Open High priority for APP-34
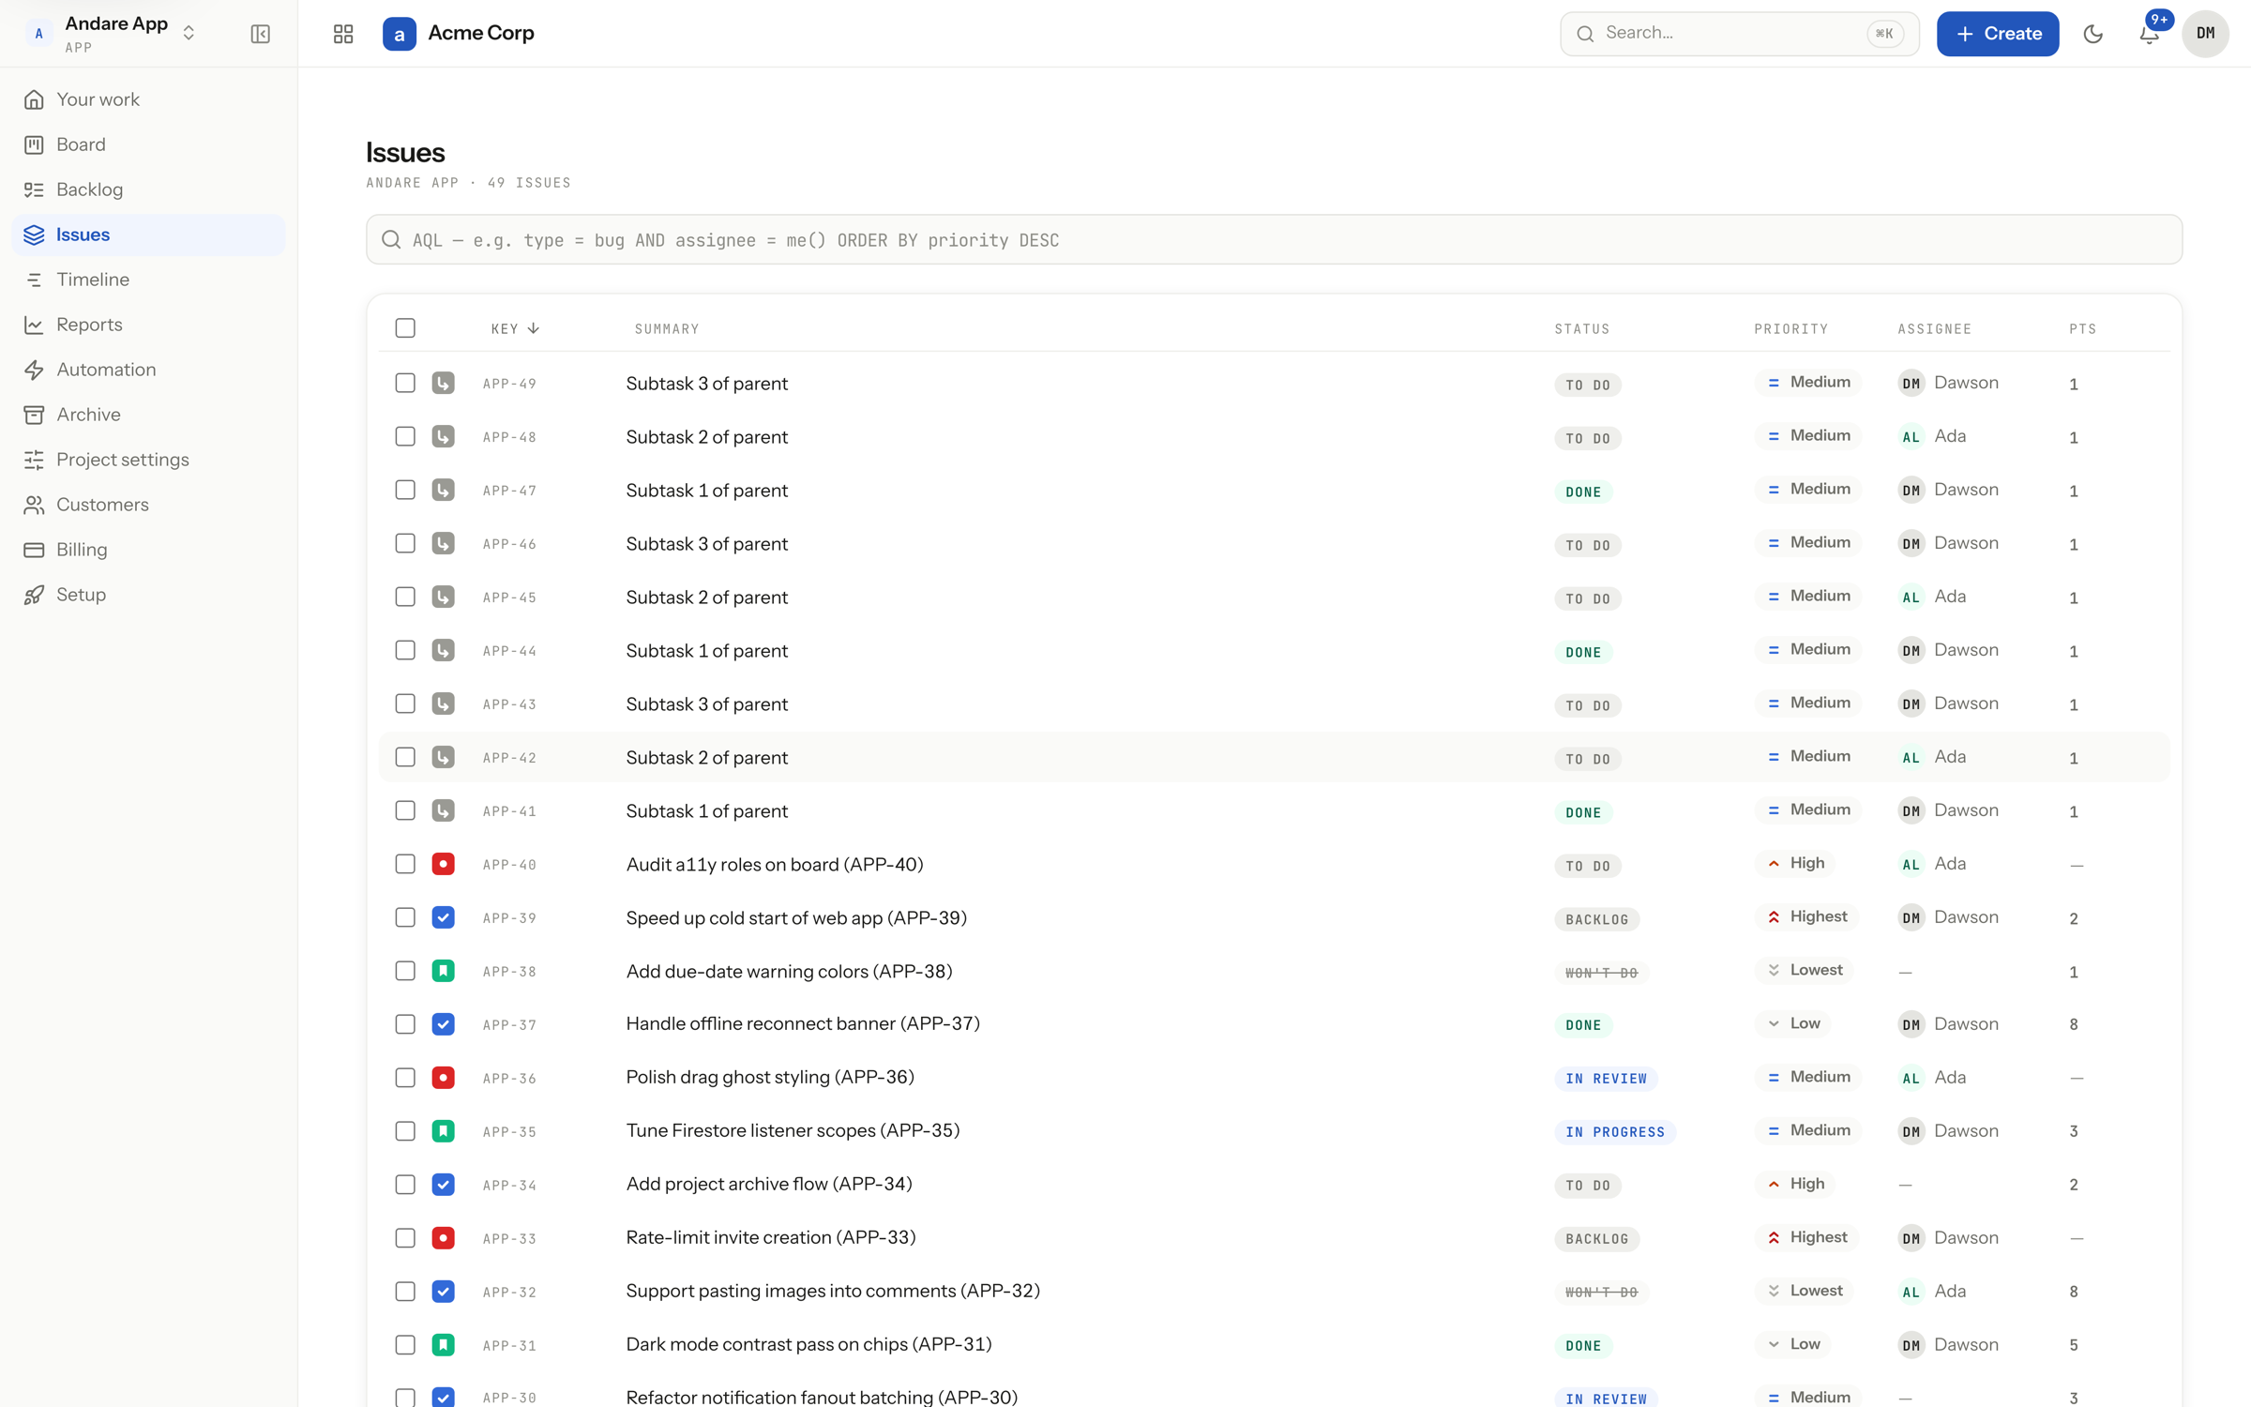2251x1407 pixels. (x=1795, y=1185)
